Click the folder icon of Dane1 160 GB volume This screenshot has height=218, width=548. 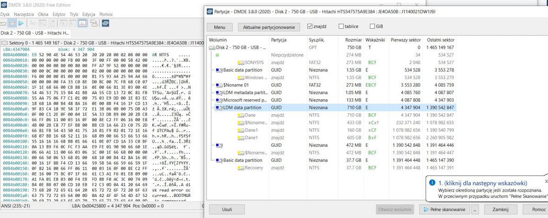(x=241, y=130)
